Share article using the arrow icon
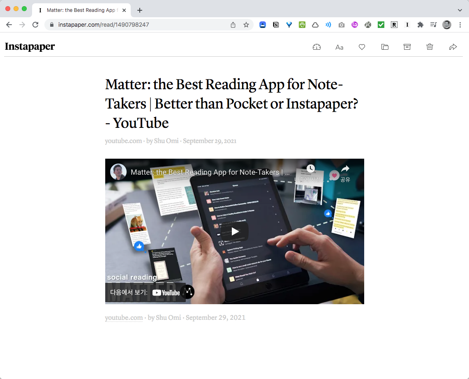Image resolution: width=469 pixels, height=379 pixels. (x=453, y=47)
